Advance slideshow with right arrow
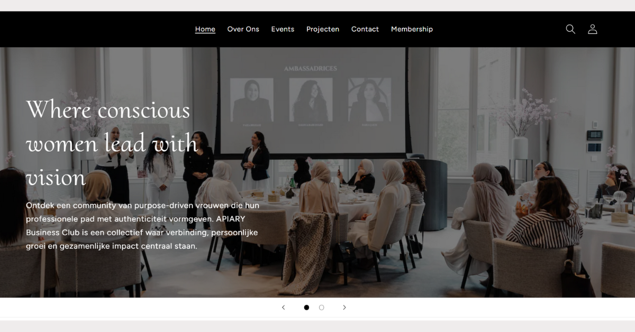The height and width of the screenshot is (332, 635). pyautogui.click(x=344, y=307)
